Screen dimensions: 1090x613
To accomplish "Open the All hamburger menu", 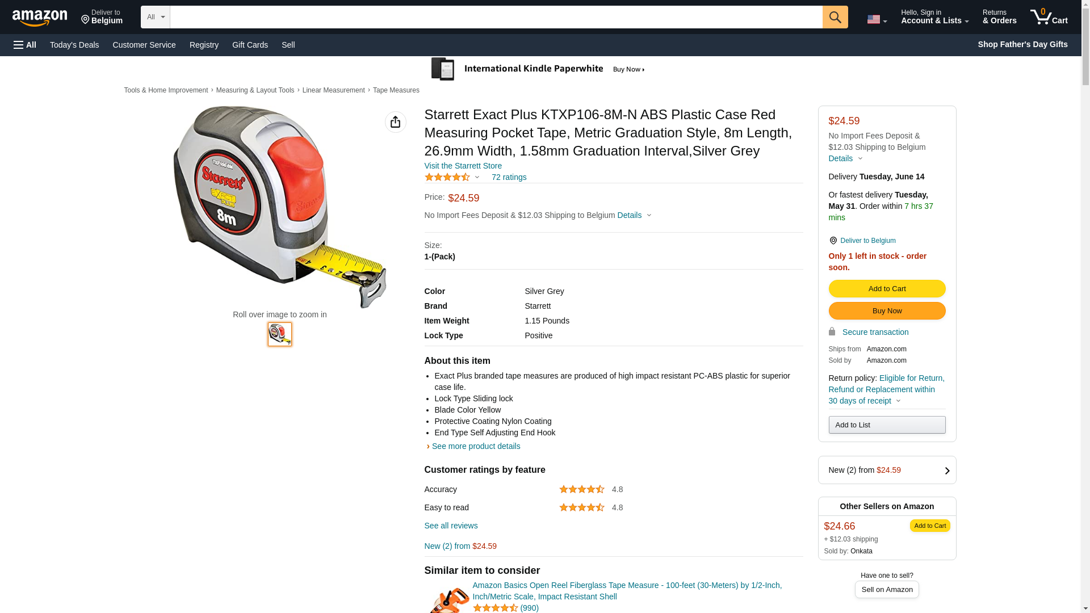I will point(25,45).
